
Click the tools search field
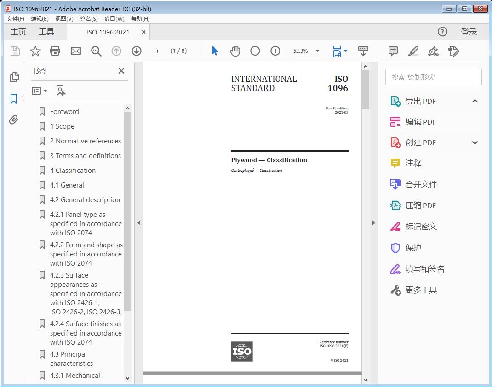pyautogui.click(x=433, y=77)
